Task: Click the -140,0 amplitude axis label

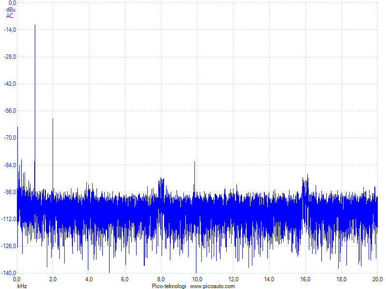Action: [x=9, y=273]
